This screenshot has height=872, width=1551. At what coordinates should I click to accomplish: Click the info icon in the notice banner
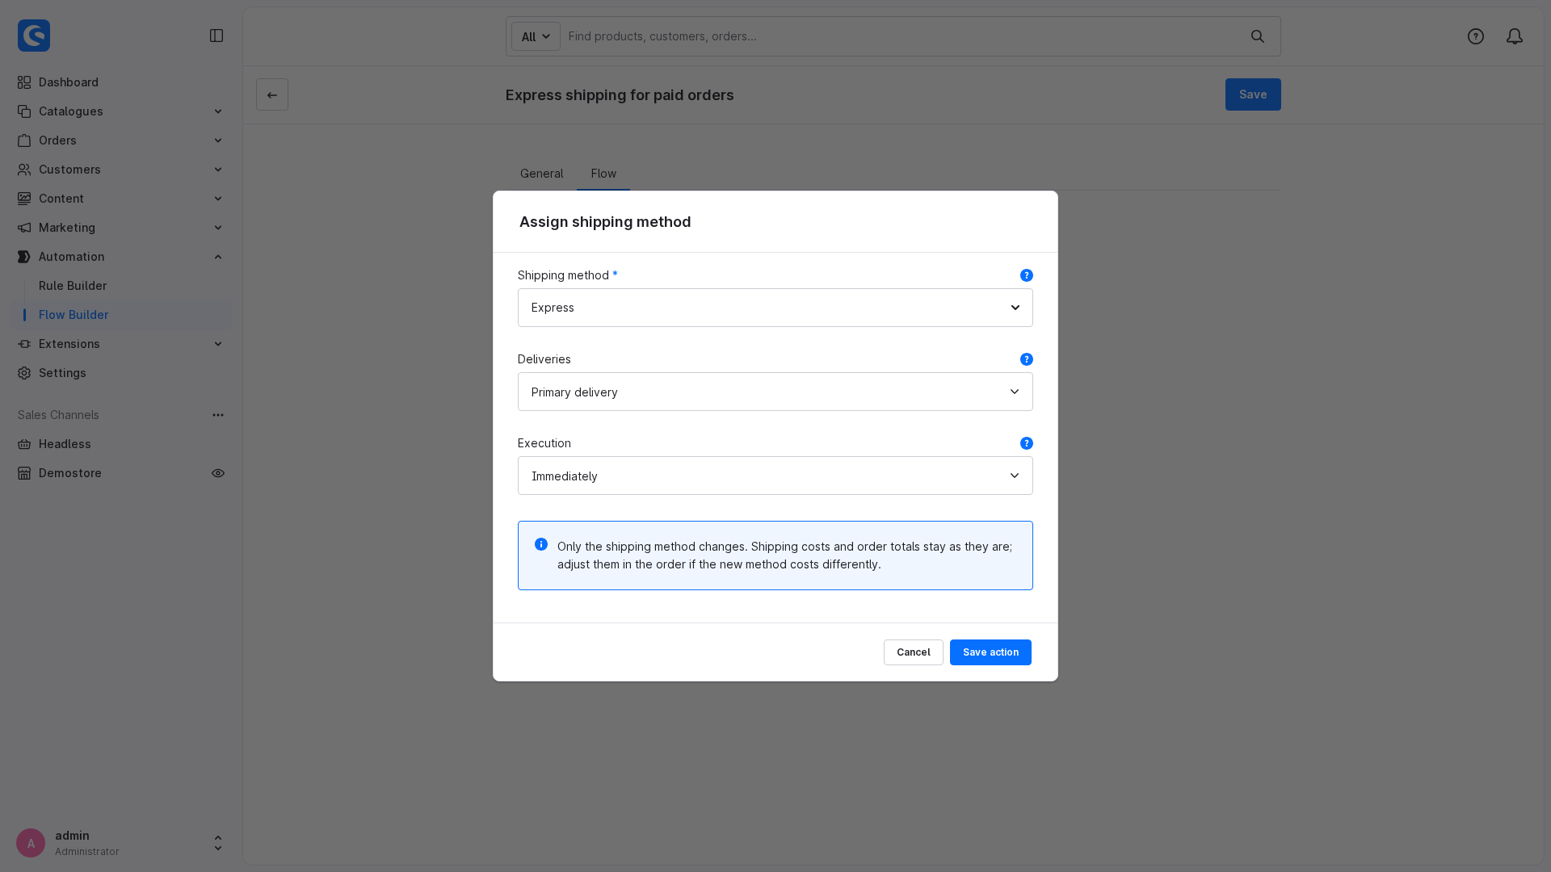coord(541,544)
